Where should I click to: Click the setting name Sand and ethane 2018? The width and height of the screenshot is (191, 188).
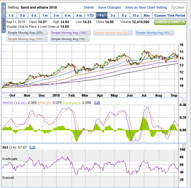tap(38, 7)
